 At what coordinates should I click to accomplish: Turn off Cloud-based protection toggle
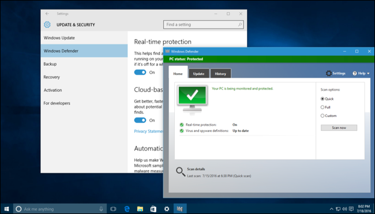140,120
